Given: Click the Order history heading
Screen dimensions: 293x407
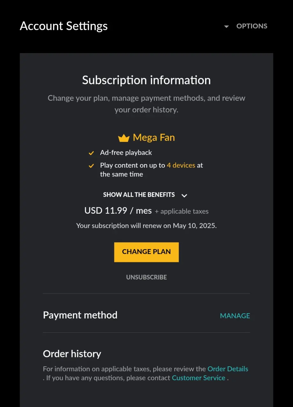Looking at the screenshot, I should tap(72, 354).
